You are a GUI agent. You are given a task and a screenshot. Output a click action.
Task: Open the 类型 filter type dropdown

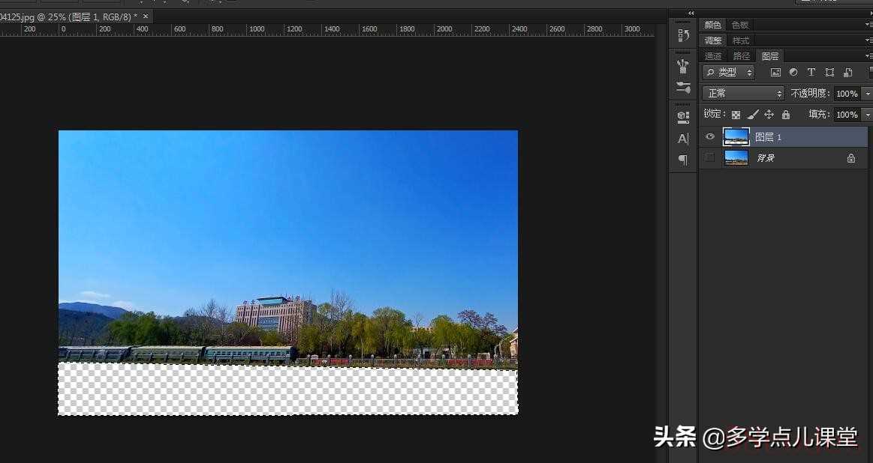coord(729,73)
